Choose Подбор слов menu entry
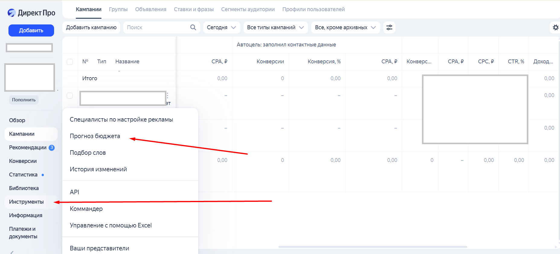This screenshot has height=254, width=560. (88, 153)
